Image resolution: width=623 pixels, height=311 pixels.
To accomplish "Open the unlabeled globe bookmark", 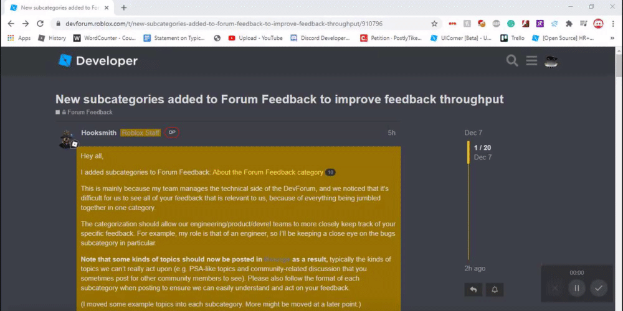I will tap(217, 38).
